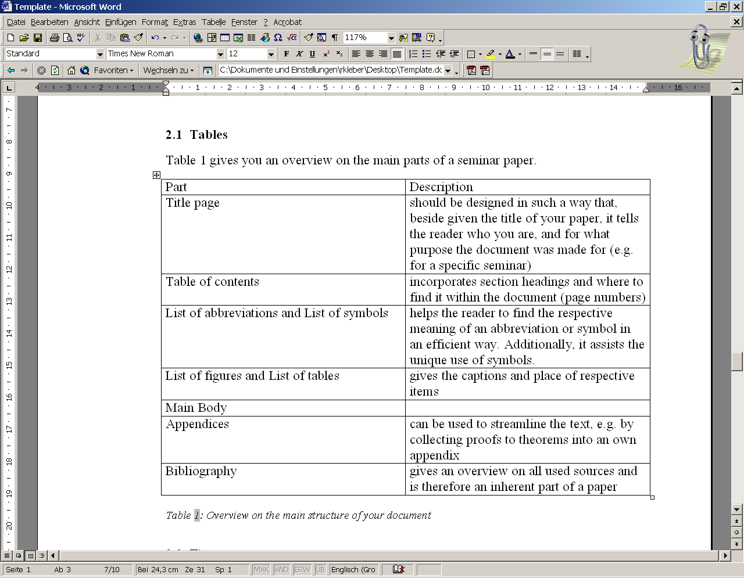Open print preview

68,38
